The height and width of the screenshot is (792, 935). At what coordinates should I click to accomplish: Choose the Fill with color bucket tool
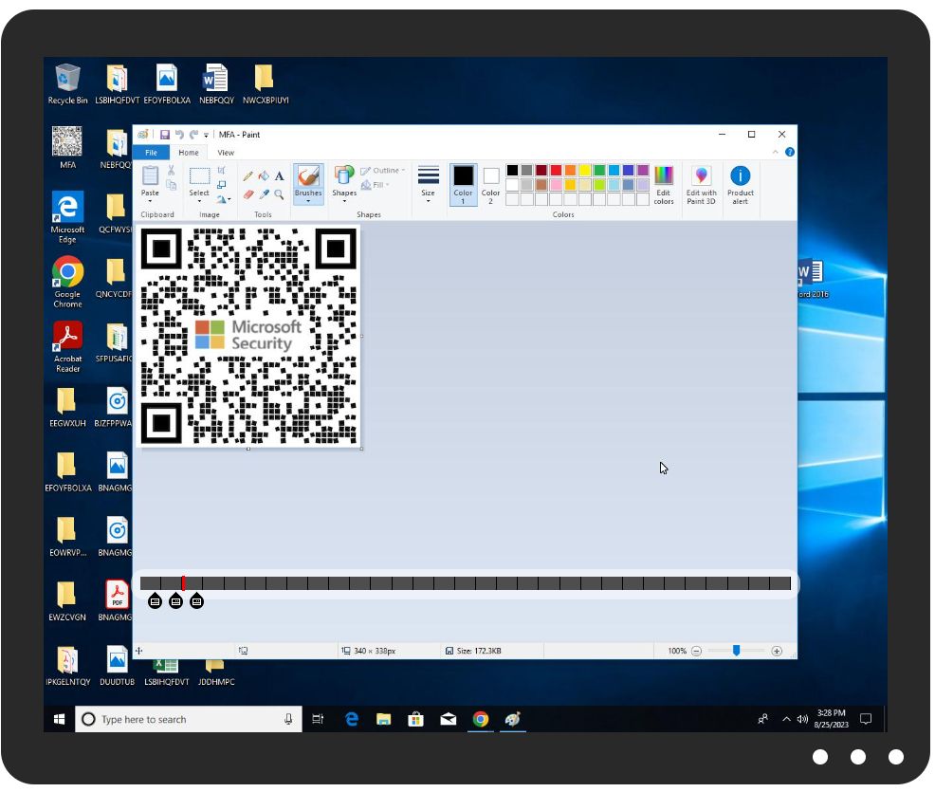[x=264, y=176]
